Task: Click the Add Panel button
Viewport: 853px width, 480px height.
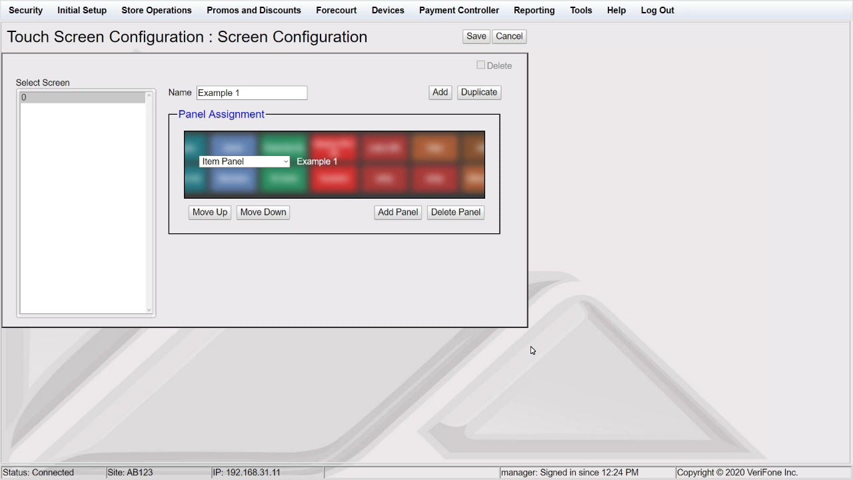Action: [x=398, y=212]
